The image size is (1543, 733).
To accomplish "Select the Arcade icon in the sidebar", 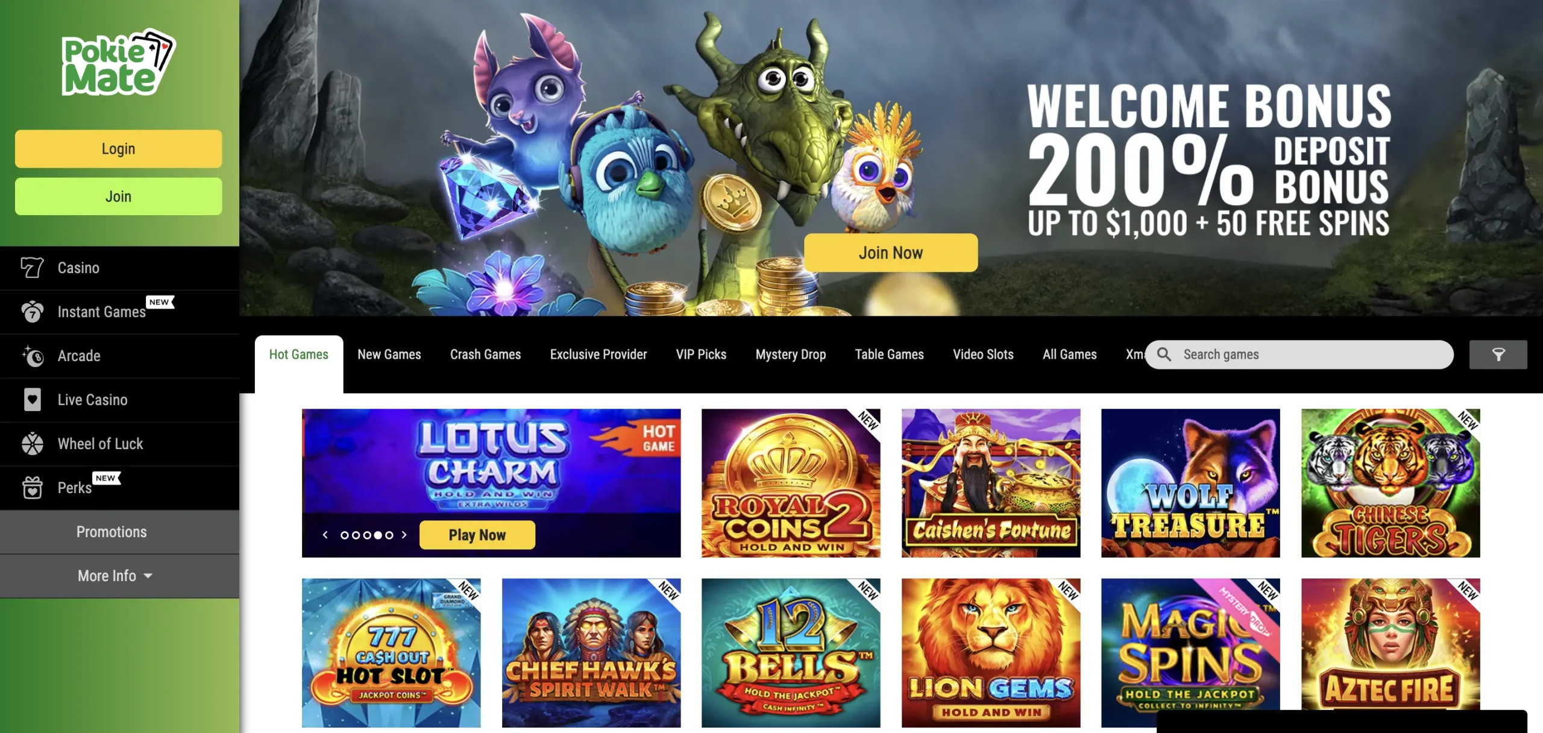I will (x=32, y=356).
